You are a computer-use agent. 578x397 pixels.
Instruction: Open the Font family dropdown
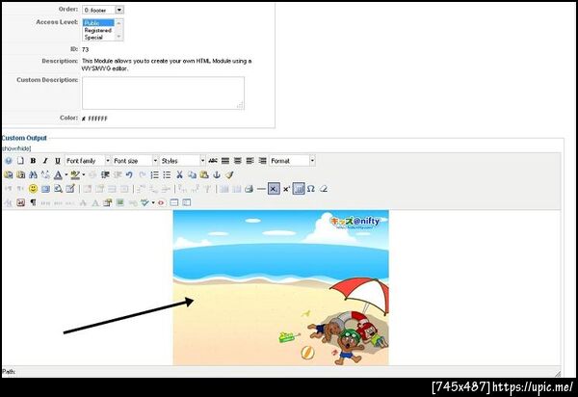pyautogui.click(x=88, y=161)
